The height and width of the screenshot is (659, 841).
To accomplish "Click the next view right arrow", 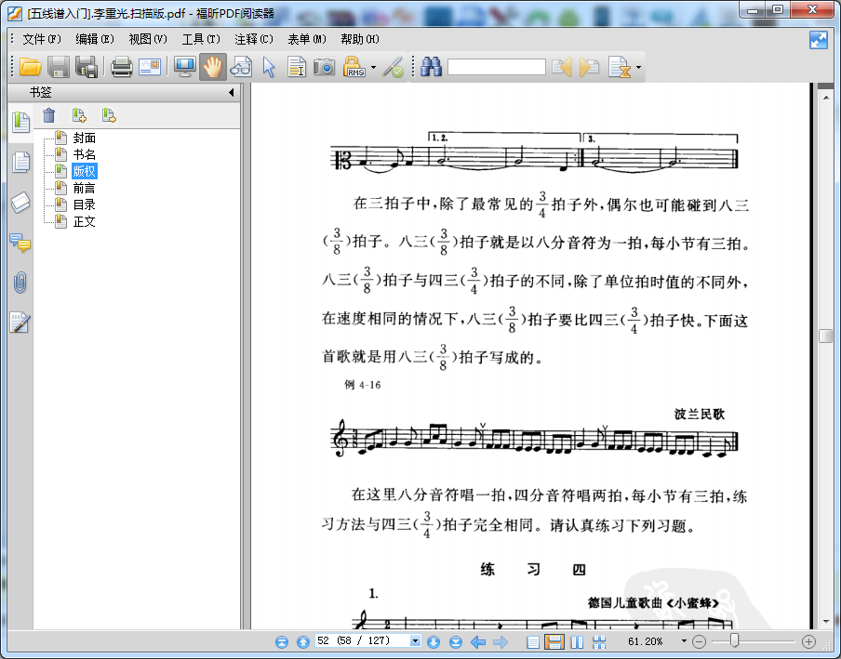I will 500,642.
